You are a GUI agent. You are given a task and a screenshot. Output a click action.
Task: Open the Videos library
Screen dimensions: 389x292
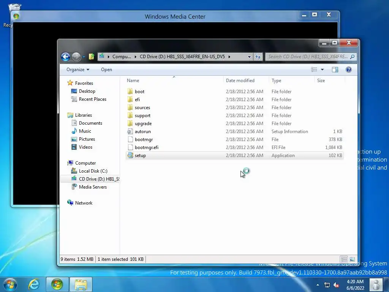(x=85, y=147)
